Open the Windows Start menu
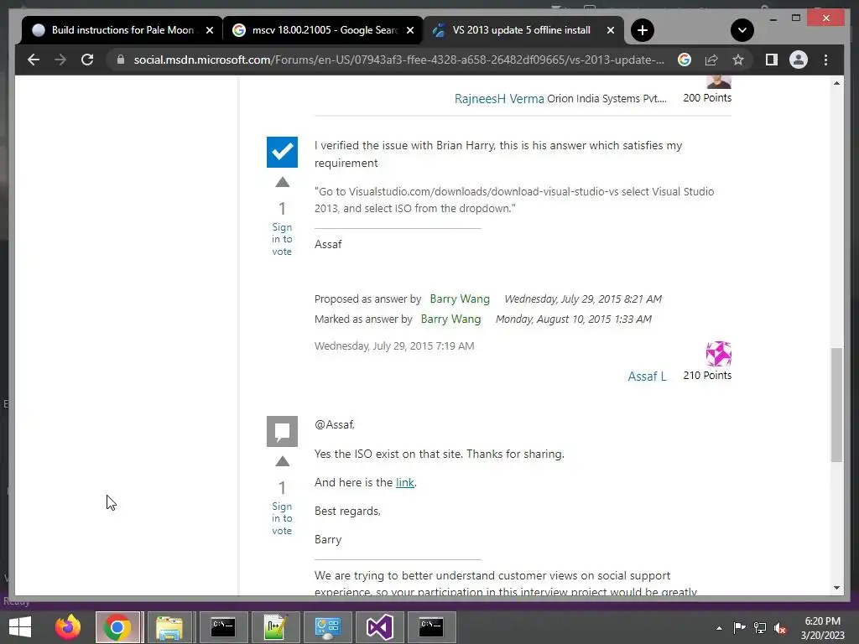 pyautogui.click(x=20, y=627)
